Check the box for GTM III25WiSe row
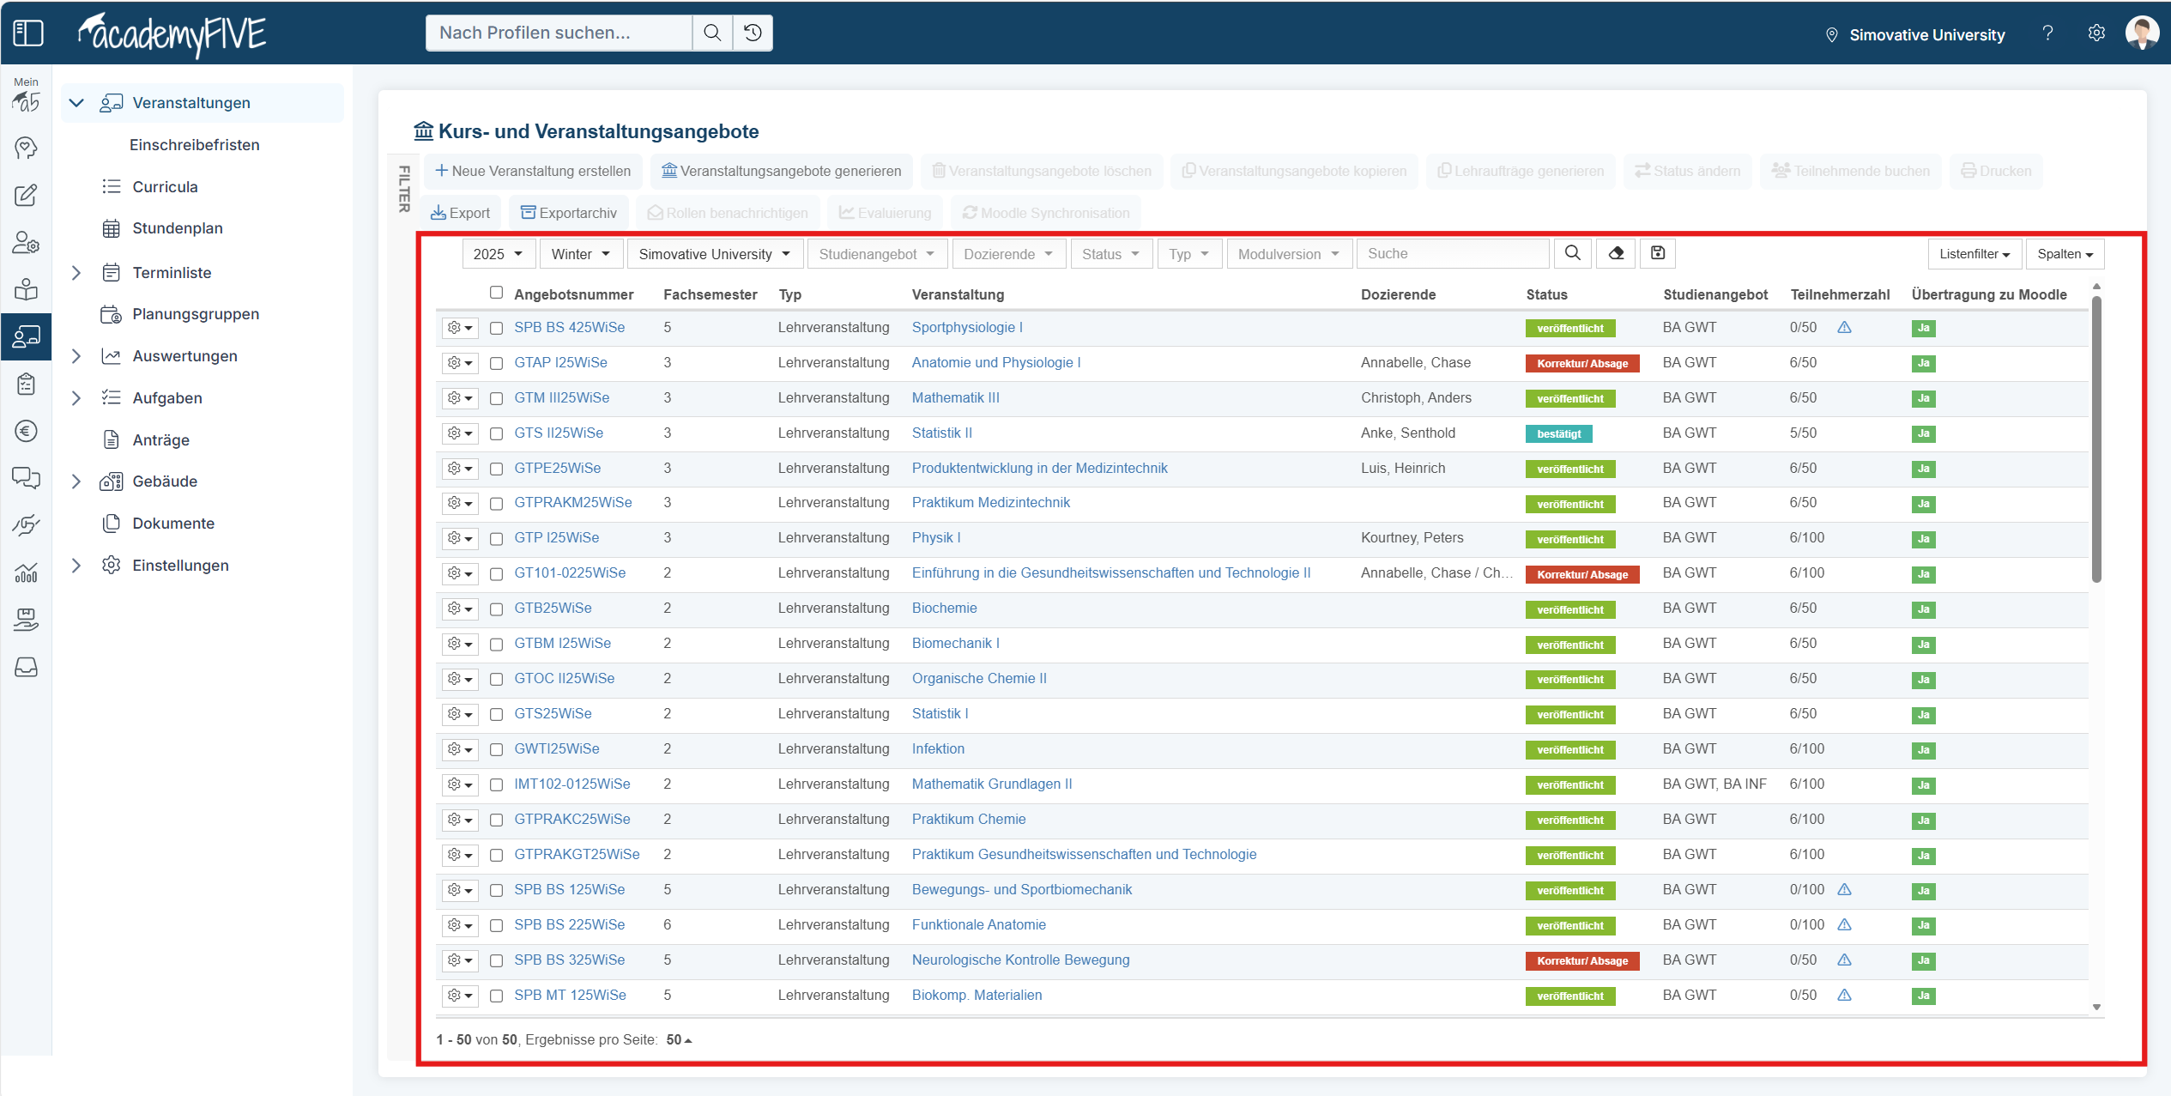This screenshot has height=1096, width=2171. point(496,398)
